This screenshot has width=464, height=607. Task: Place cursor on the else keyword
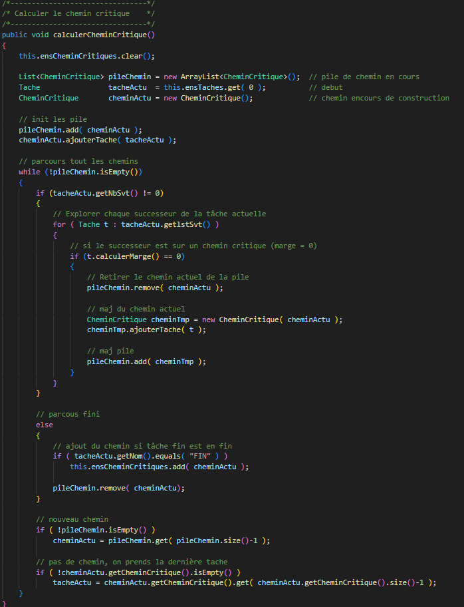45,425
